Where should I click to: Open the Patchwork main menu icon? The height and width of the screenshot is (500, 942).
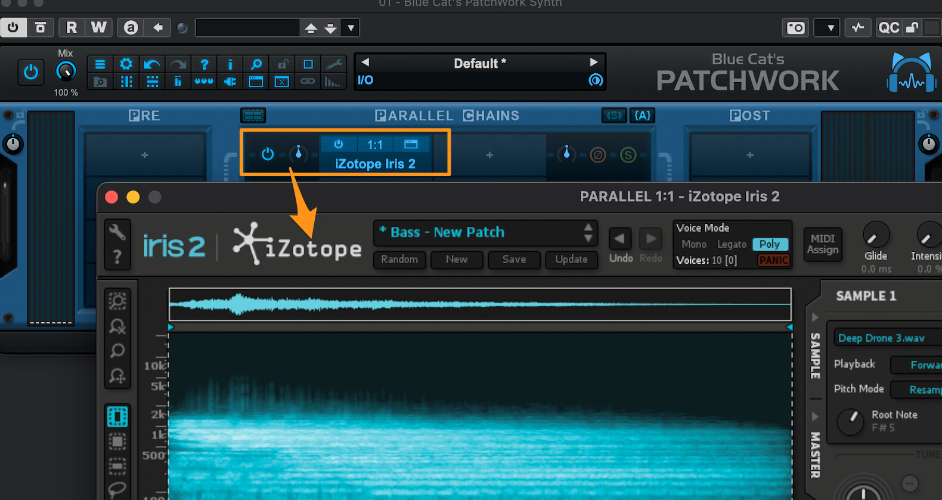[100, 64]
